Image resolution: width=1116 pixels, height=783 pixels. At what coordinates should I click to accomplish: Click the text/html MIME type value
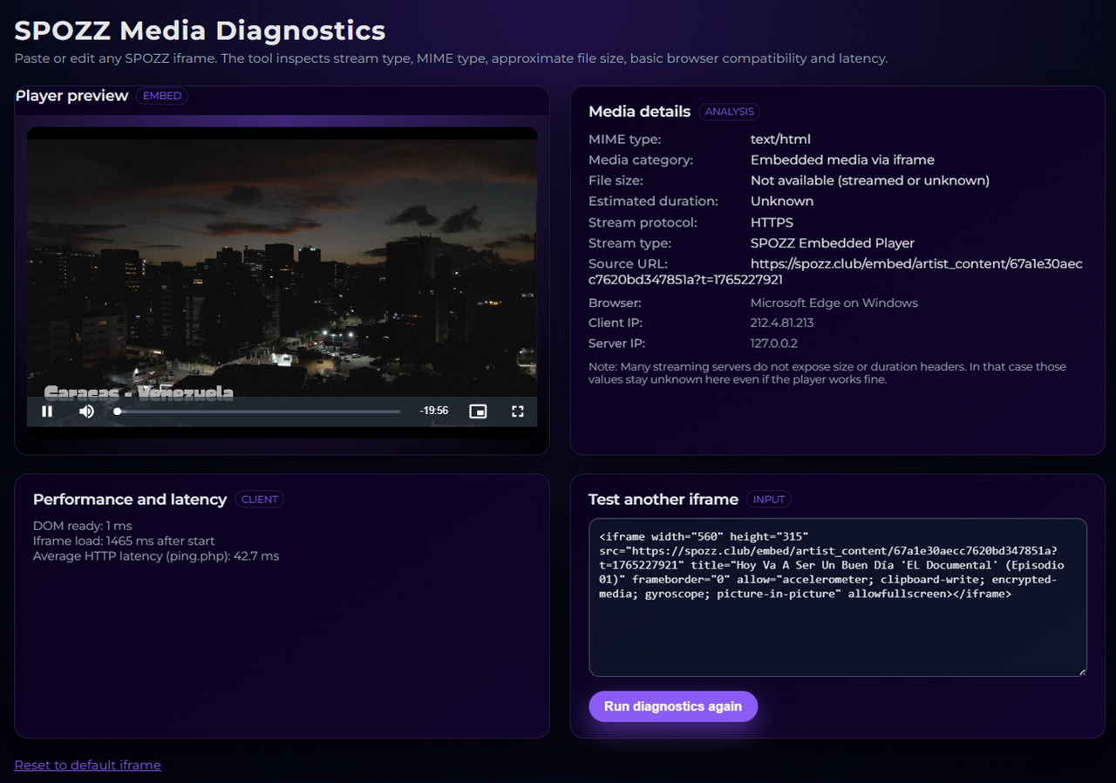[x=780, y=139]
